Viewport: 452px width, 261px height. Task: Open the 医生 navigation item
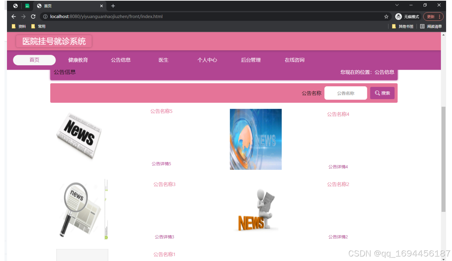164,60
